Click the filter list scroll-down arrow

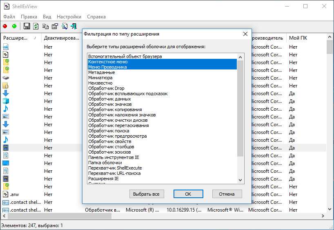(x=240, y=180)
